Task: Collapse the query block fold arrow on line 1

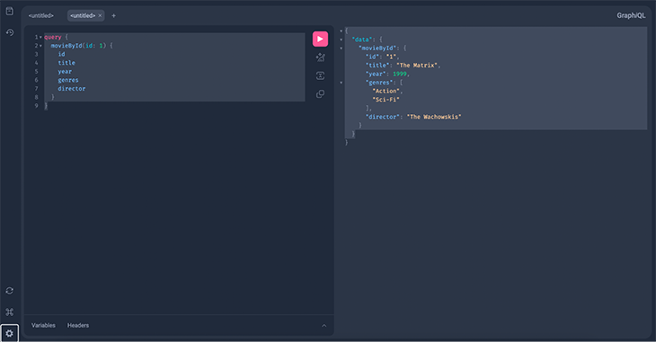Action: (40, 37)
